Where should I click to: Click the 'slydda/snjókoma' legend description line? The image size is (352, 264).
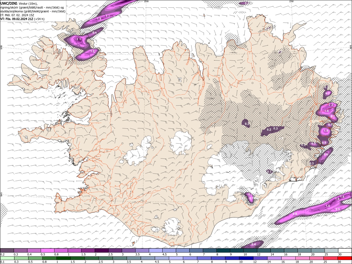[x=33, y=11]
